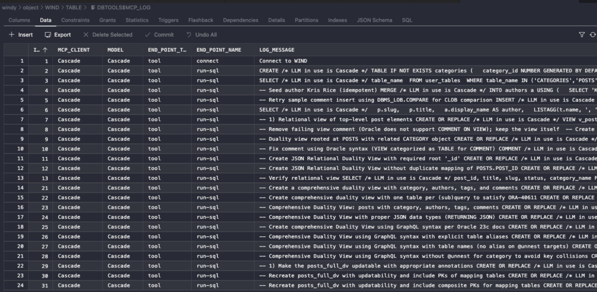Click the 'connect' cell in END_POINT_NAME
Screen dimensions: 597x292
pyautogui.click(x=208, y=60)
